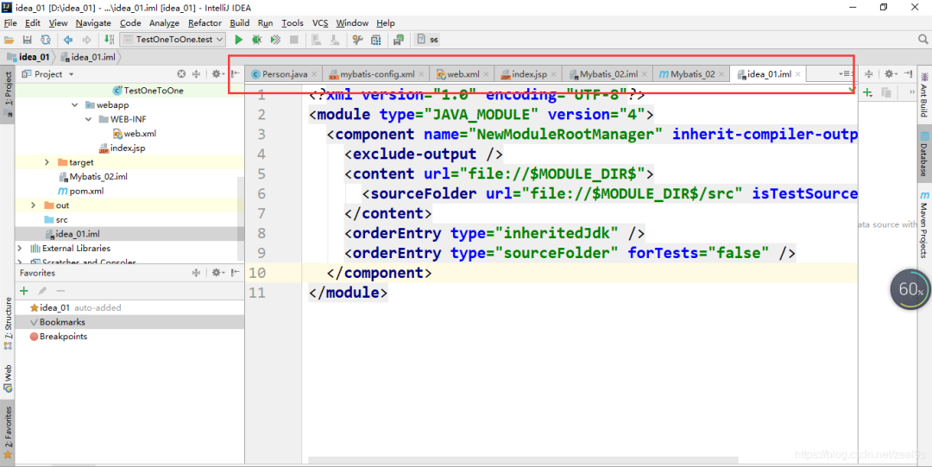This screenshot has height=467, width=932.
Task: Open the run configuration dropdown TestOneToOne.test
Action: point(173,40)
